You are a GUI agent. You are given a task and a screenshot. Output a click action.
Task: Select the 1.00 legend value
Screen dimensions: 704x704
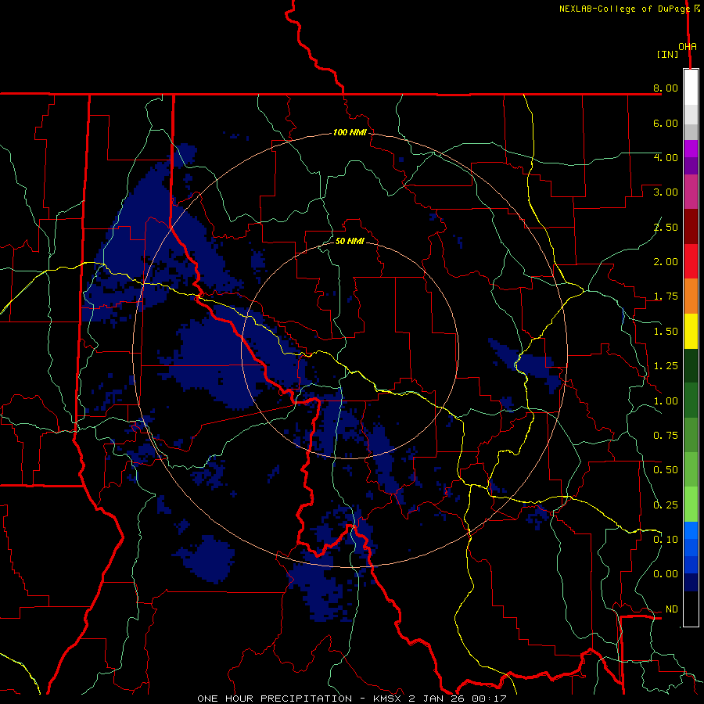pos(666,401)
